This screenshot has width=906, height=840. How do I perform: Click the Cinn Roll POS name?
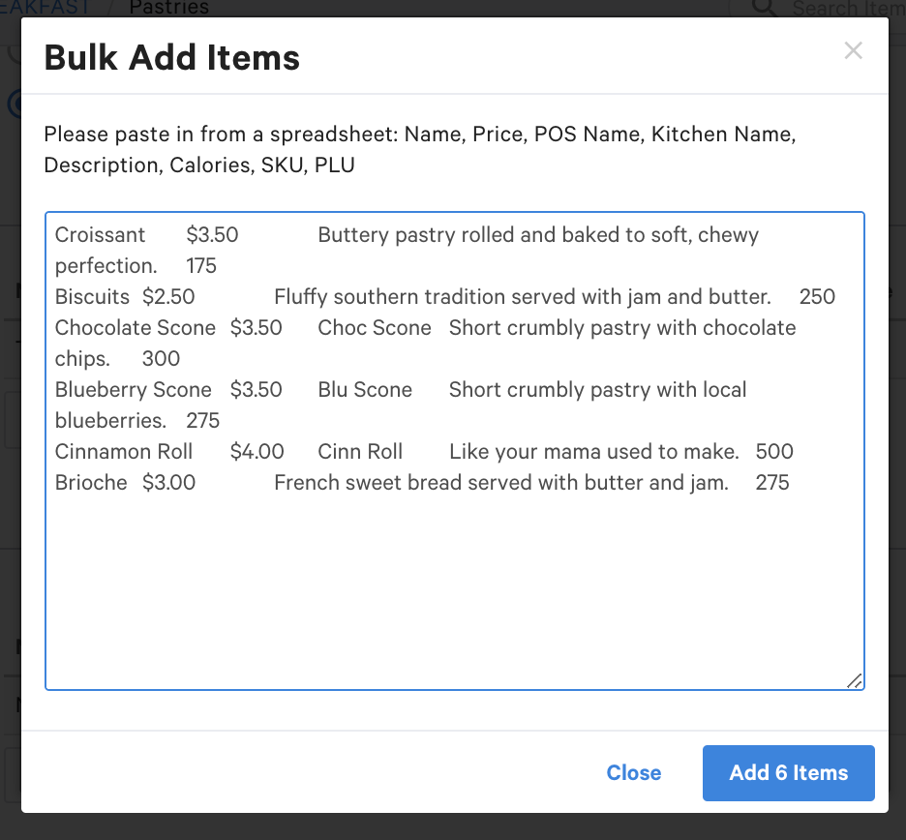click(x=360, y=452)
